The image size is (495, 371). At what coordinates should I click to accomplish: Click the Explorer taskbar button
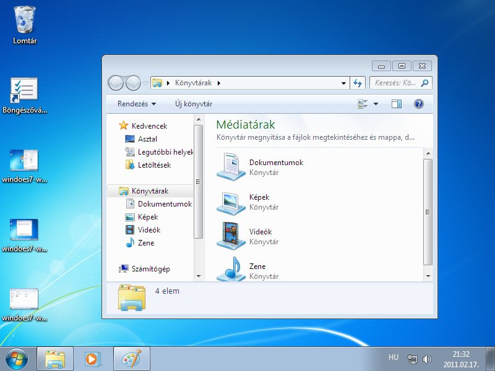coord(55,359)
